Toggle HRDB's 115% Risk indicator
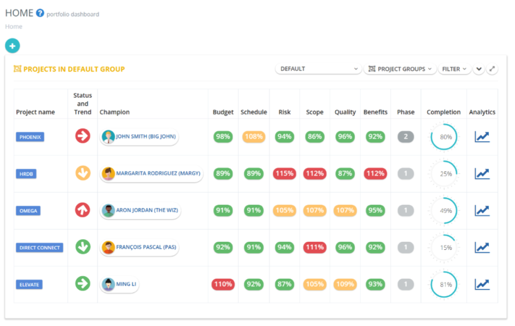This screenshot has height=326, width=515. 284,173
